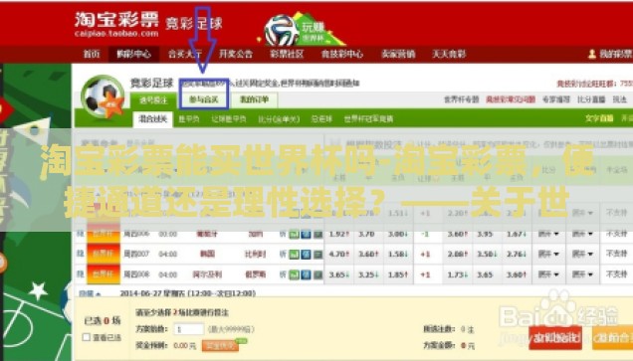
Task: Click the red bet submit button
Action: pos(555,337)
